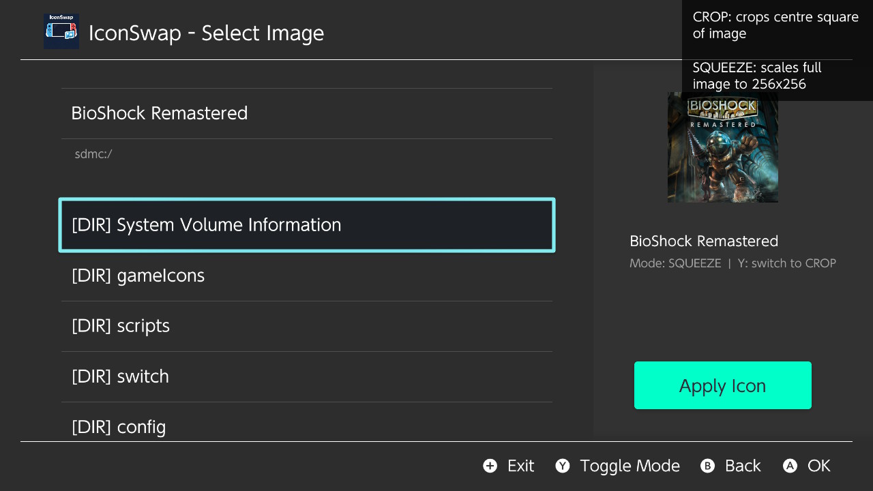Click the Back label in footer
The height and width of the screenshot is (491, 873).
tap(743, 466)
